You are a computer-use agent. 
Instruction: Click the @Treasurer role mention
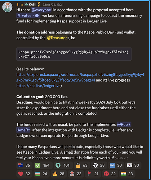click(x=57, y=38)
